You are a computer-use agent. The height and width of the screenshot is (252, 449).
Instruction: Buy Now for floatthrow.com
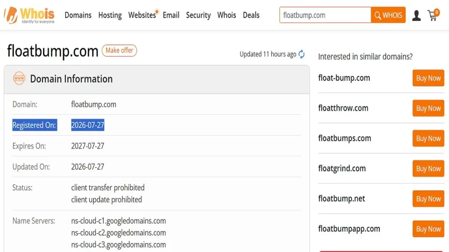(x=428, y=108)
